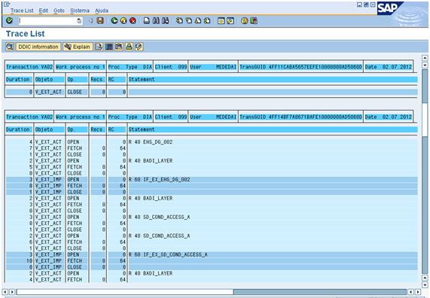This screenshot has height=298, width=430.
Task: Collapse the command field with the triangle arrow
Action: point(90,21)
